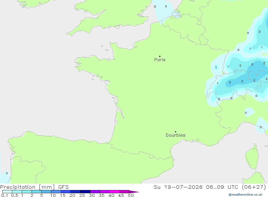Pick the 25–30 mm navy legend swatch
The image size is (268, 197).
[85, 192]
